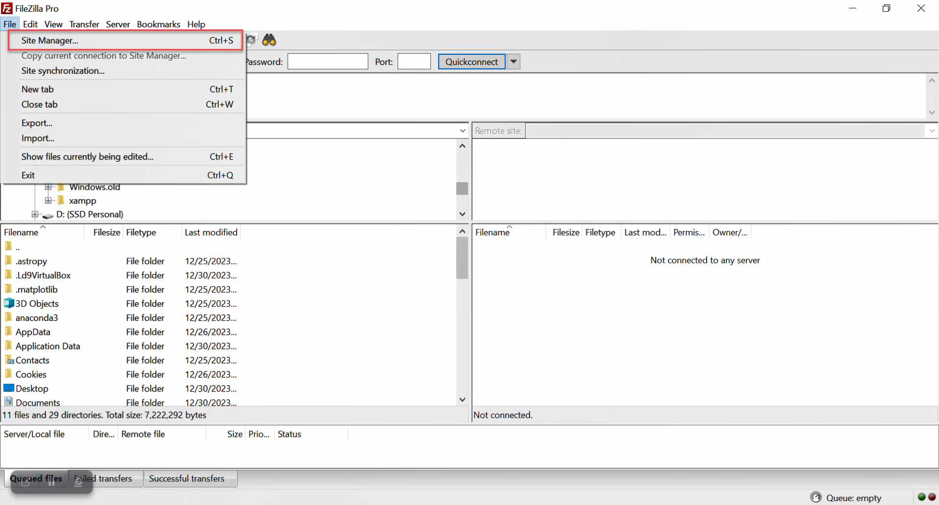This screenshot has width=939, height=505.
Task: Click the green transfer activity indicator light
Action: click(x=921, y=497)
